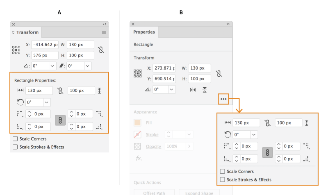The image size is (328, 195).
Task: Open the Transform panel options menu
Action: (104, 32)
